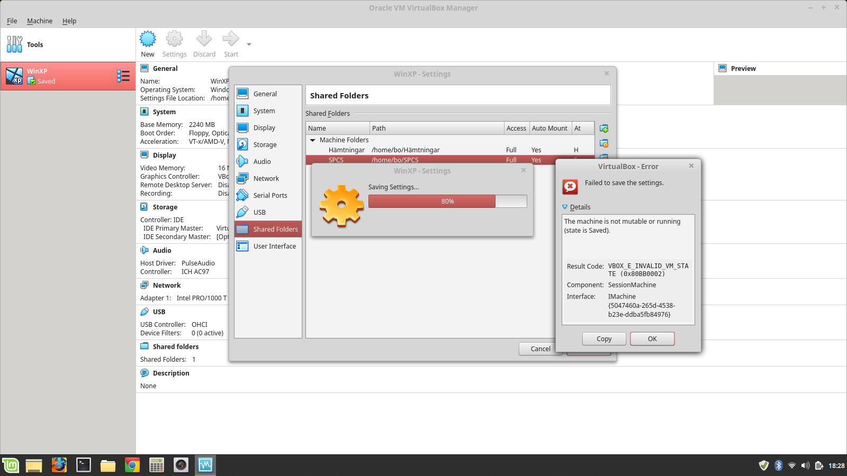Image resolution: width=847 pixels, height=476 pixels.
Task: Click Cancel in the WinXP Settings window
Action: pyautogui.click(x=540, y=349)
